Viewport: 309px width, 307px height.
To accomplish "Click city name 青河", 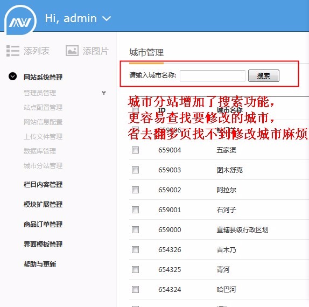I will click(223, 269).
